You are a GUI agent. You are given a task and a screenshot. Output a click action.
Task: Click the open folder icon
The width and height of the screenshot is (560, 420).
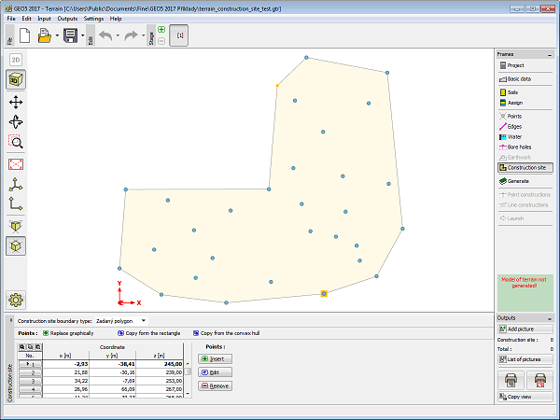pyautogui.click(x=46, y=36)
